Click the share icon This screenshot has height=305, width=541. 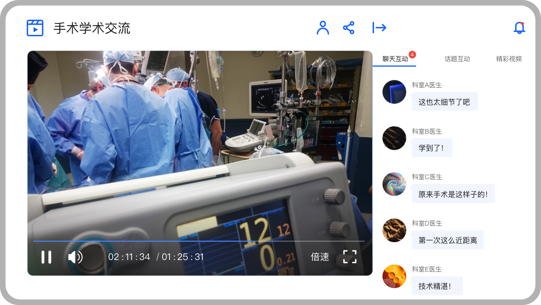349,28
